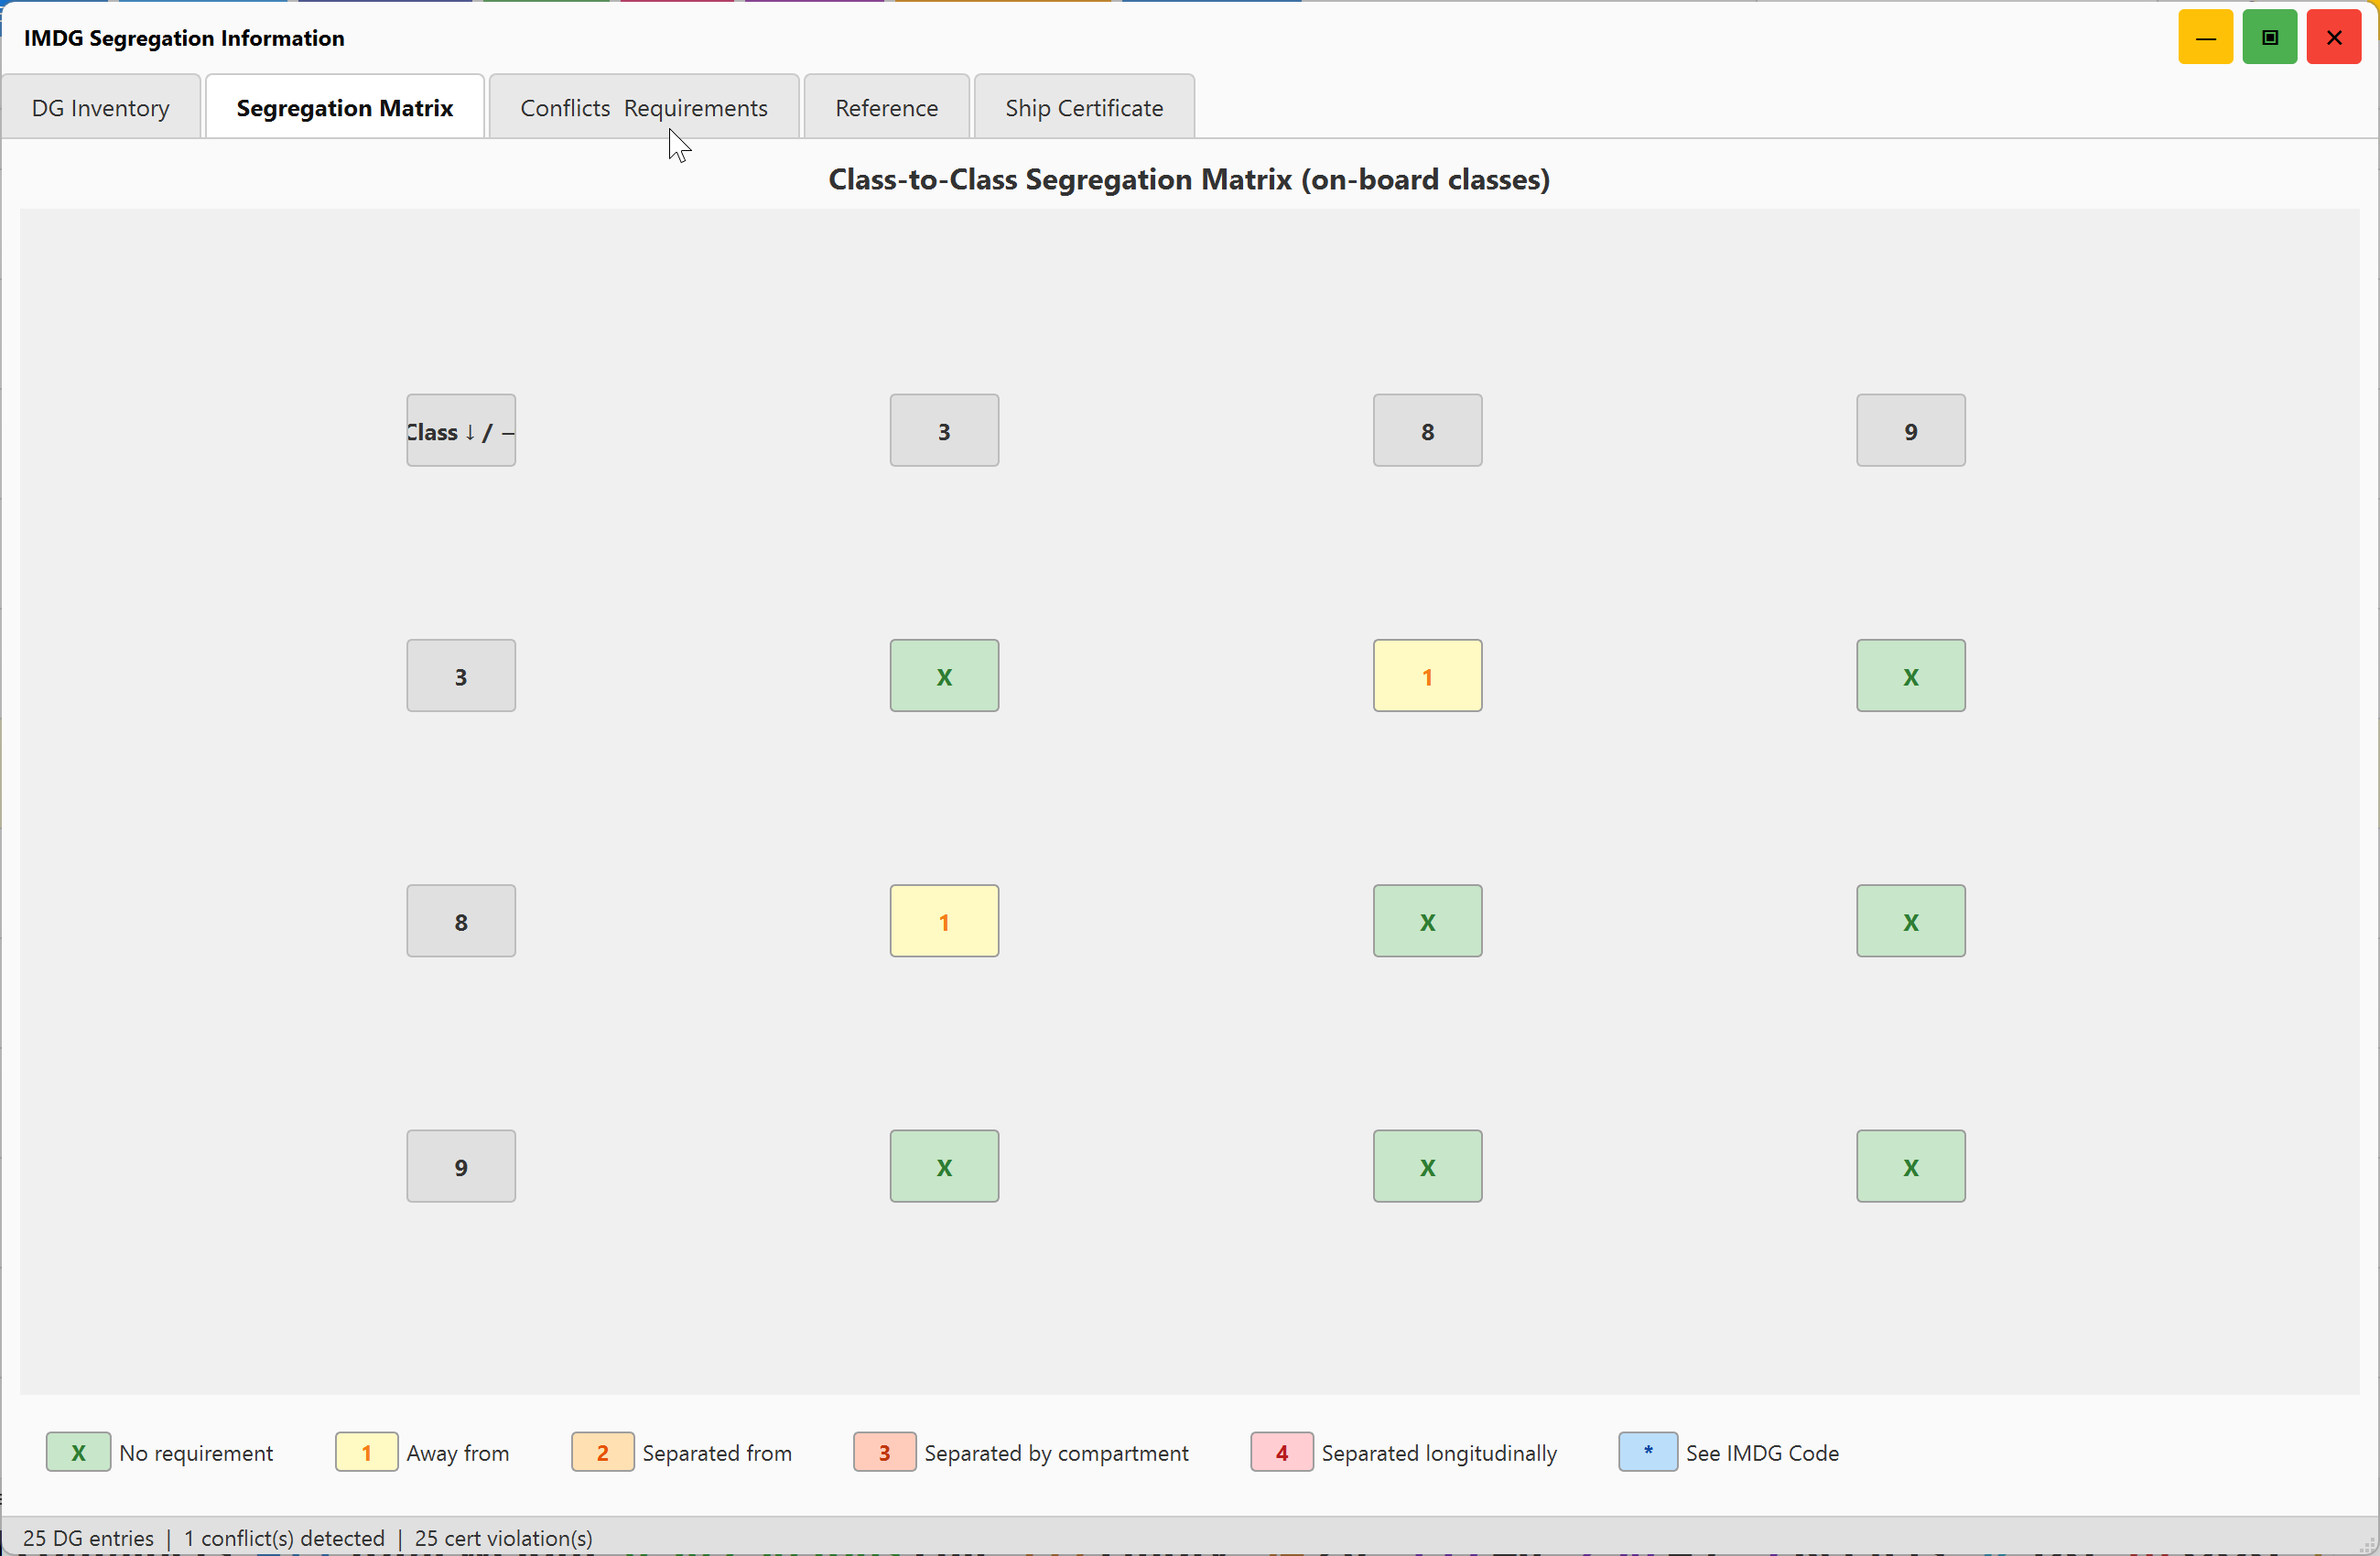Select column header for class 8
Image resolution: width=2380 pixels, height=1556 pixels.
[1427, 431]
